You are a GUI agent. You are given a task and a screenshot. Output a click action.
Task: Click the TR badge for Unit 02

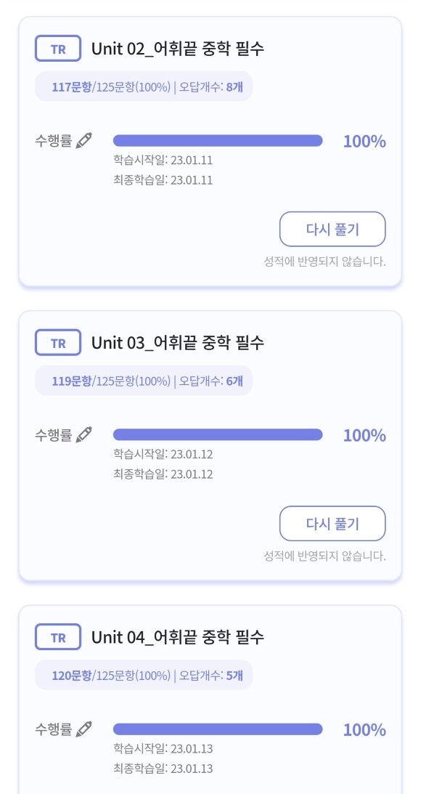pos(58,49)
